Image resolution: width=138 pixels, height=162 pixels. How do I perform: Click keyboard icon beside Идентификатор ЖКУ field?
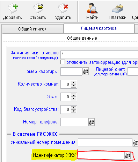[x=128, y=155]
